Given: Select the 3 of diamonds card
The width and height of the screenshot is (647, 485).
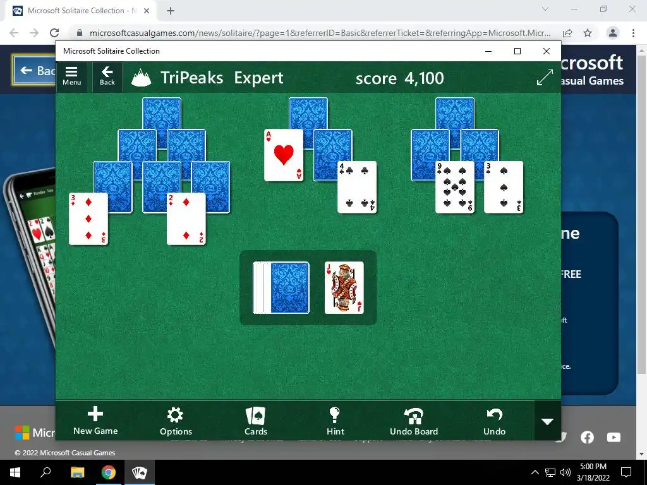Looking at the screenshot, I should pyautogui.click(x=88, y=219).
